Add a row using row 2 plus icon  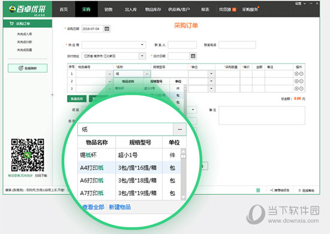pyautogui.click(x=296, y=81)
